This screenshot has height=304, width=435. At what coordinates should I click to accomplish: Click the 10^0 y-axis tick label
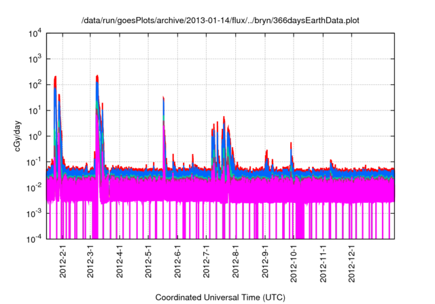(x=35, y=136)
